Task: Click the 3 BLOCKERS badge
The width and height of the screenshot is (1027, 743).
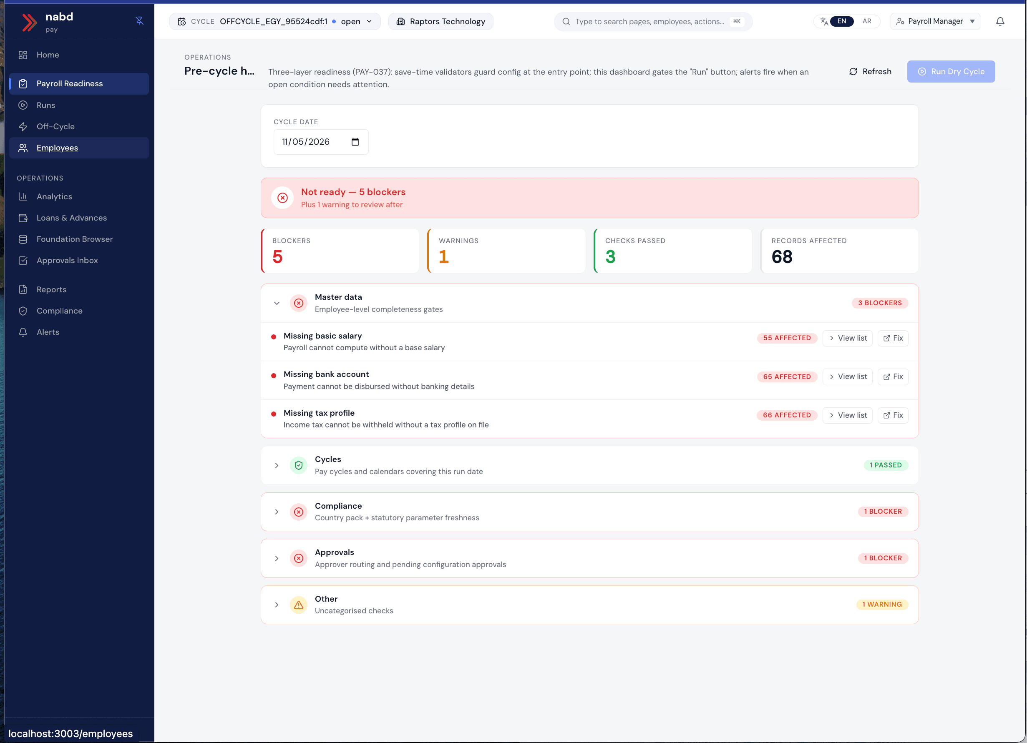Action: click(880, 303)
